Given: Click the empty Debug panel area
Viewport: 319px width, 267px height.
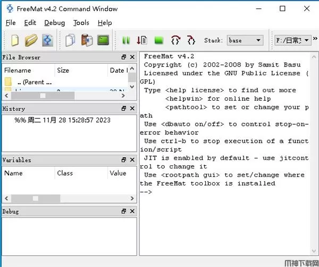Looking at the screenshot, I should click(x=69, y=236).
